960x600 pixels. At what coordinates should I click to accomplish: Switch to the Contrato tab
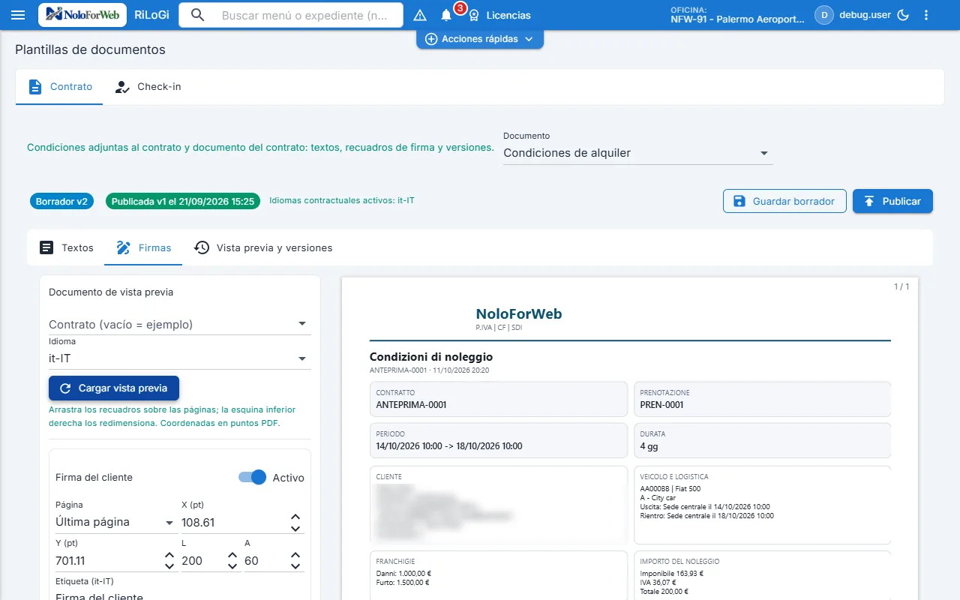tap(60, 87)
